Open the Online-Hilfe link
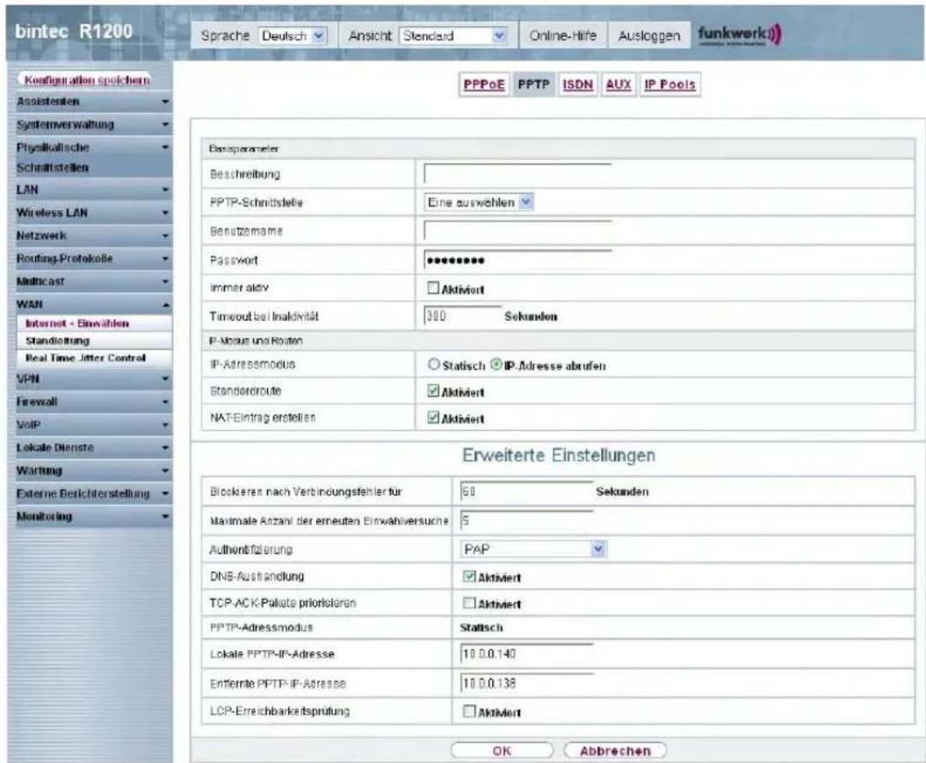The height and width of the screenshot is (763, 926). point(563,36)
